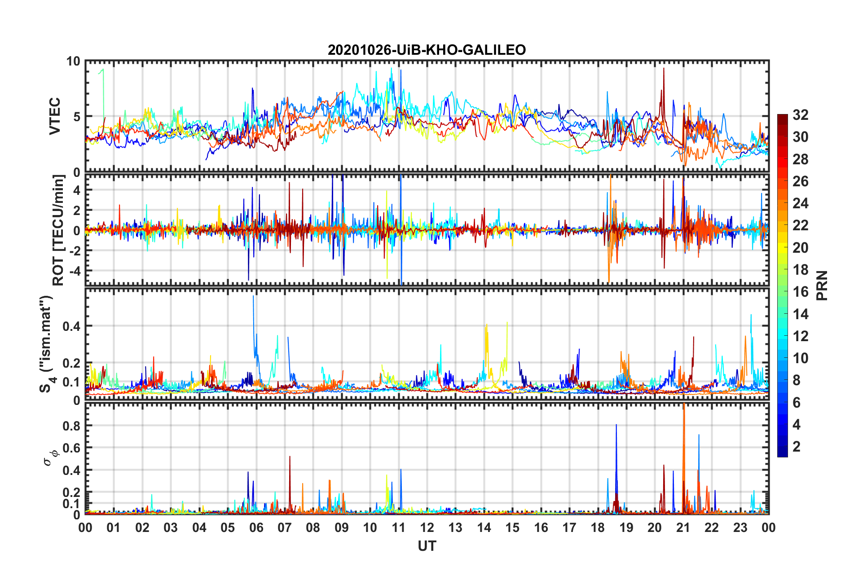Select the UT x-axis label
Viewport: 854px width, 571px height.
[427, 546]
